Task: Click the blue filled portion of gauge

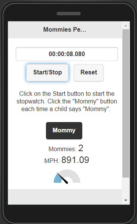Action: [x=57, y=179]
